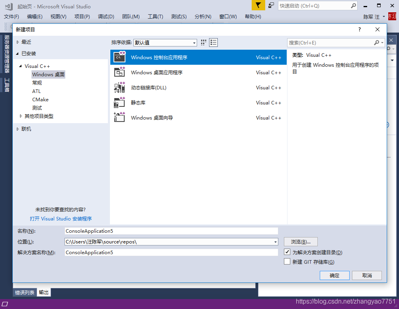Click the status bar rectangle icon
This screenshot has width=399, height=309.
click(x=5, y=304)
